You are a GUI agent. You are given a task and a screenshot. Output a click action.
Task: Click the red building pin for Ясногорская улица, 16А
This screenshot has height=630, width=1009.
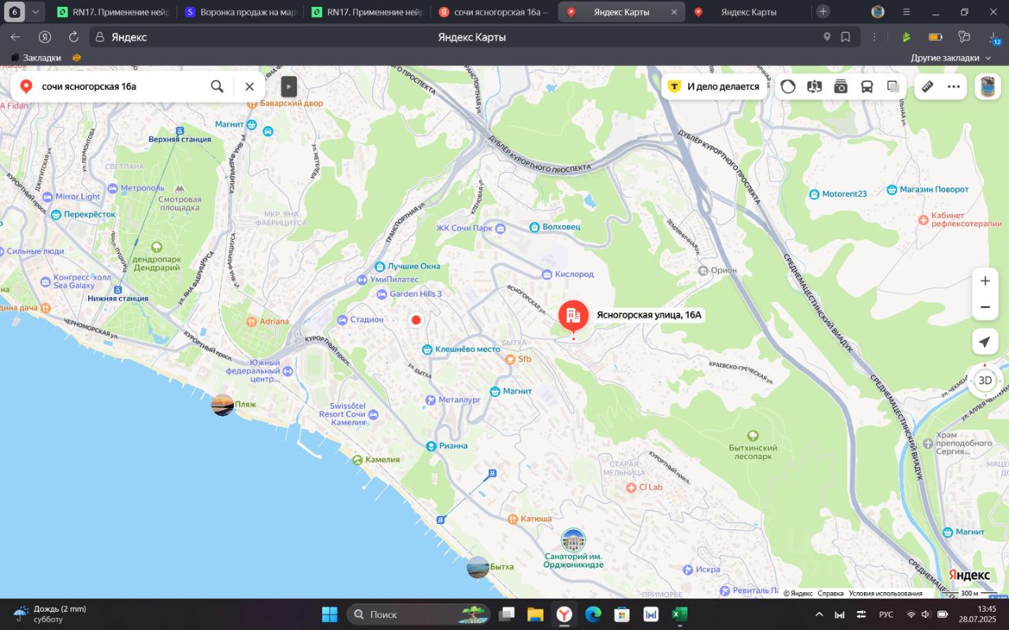(x=574, y=316)
